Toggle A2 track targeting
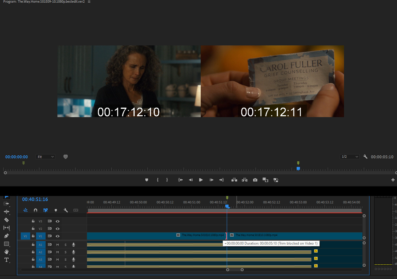 pos(41,252)
